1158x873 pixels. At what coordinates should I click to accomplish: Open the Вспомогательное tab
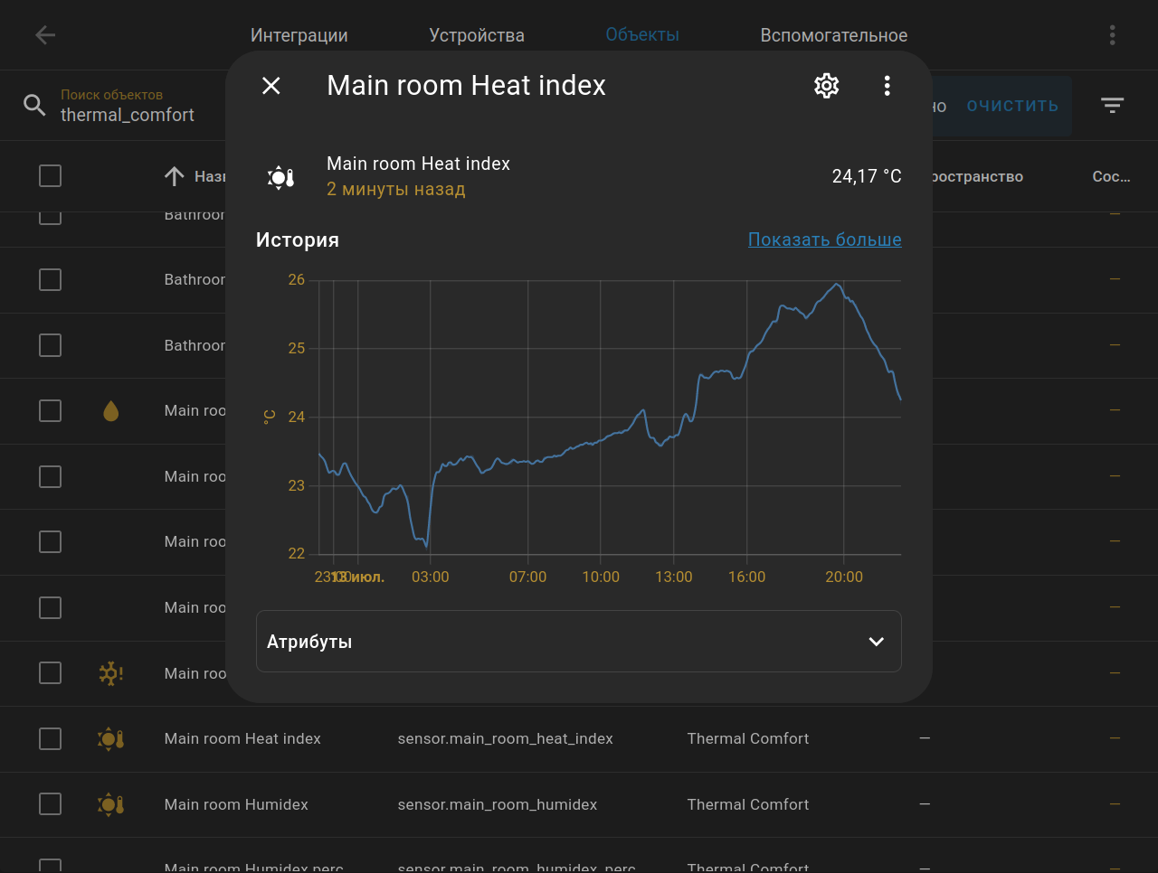click(x=834, y=35)
